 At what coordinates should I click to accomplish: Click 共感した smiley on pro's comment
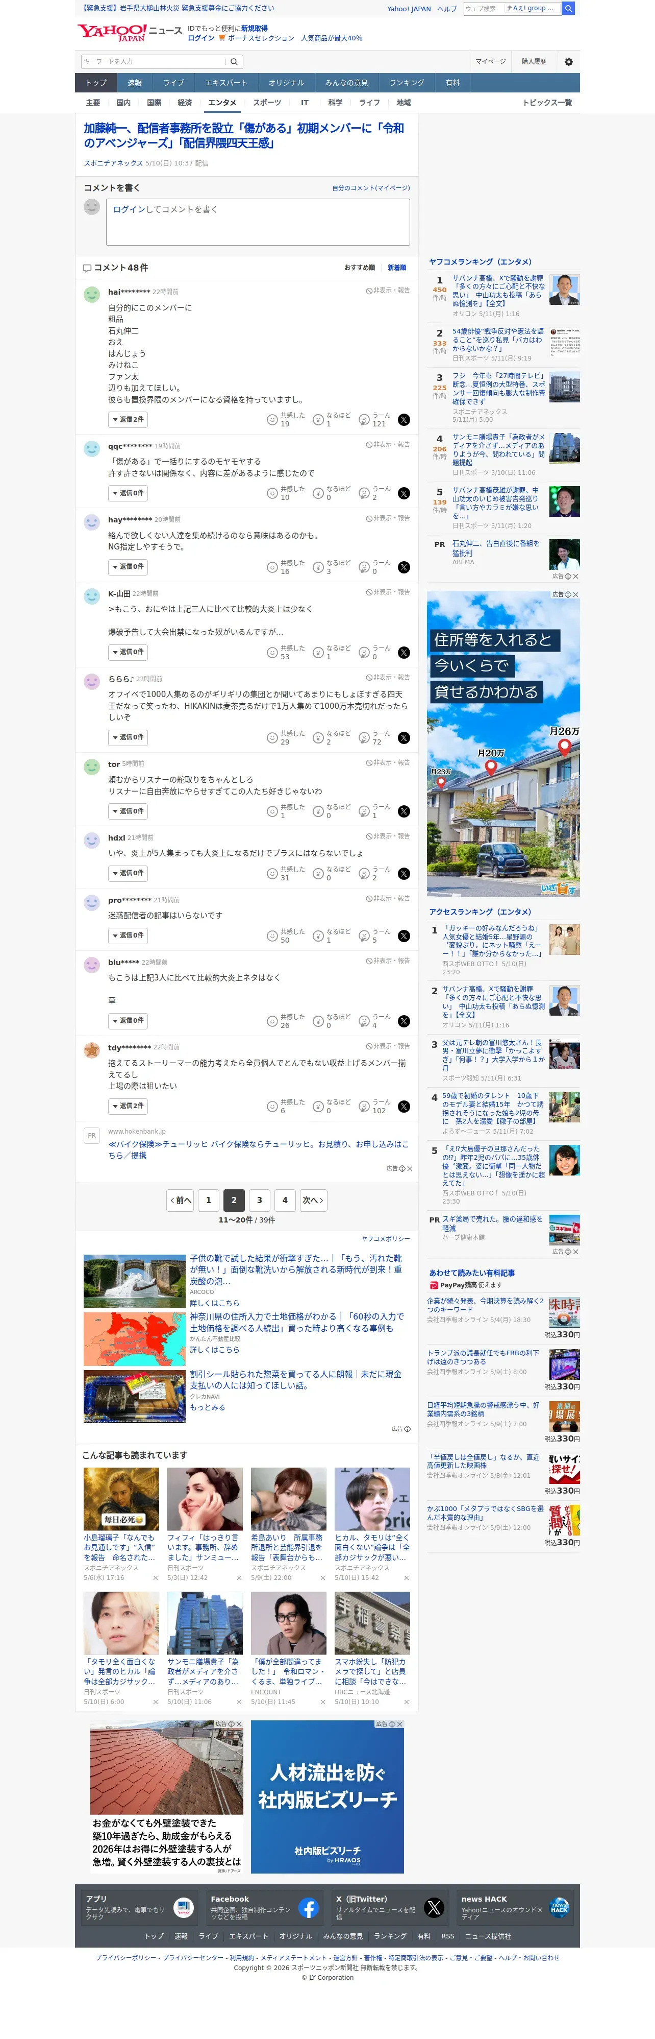coord(272,937)
